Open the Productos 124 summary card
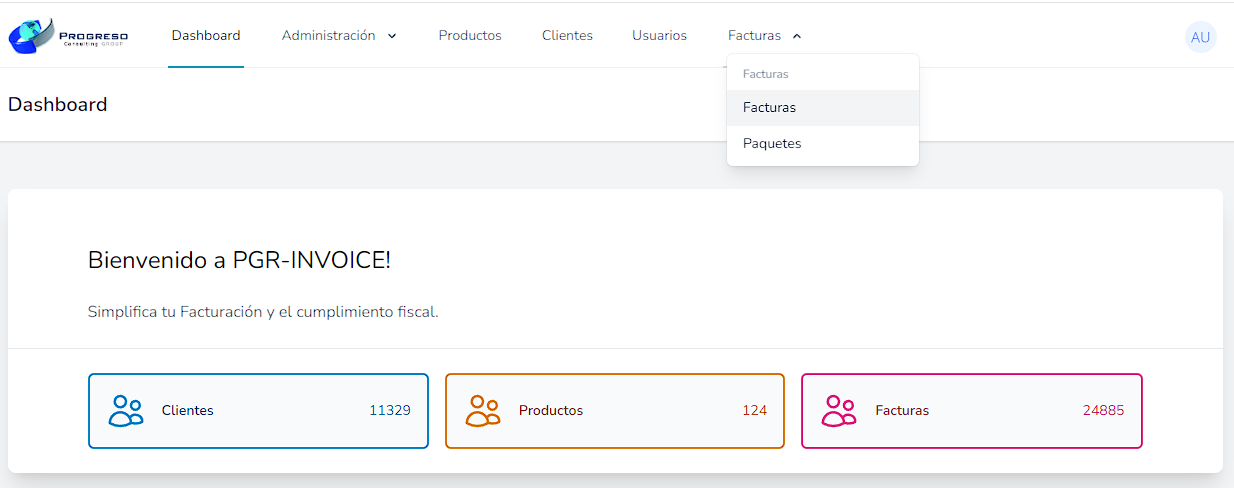Viewport: 1234px width, 488px height. [615, 411]
